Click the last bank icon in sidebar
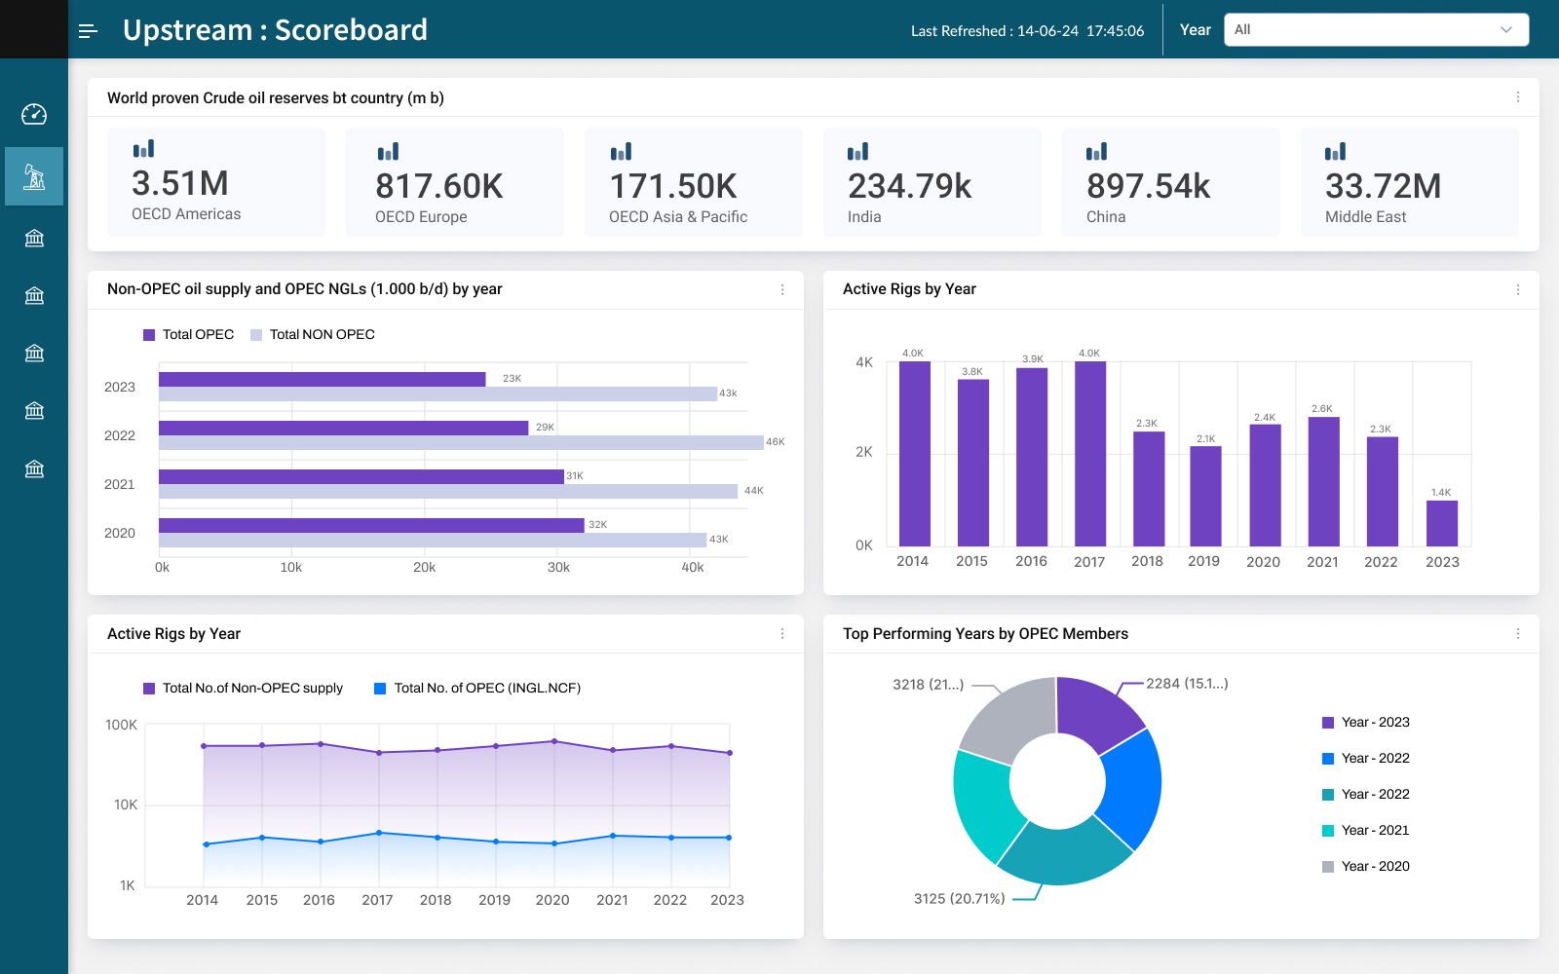This screenshot has height=974, width=1559. tap(34, 468)
